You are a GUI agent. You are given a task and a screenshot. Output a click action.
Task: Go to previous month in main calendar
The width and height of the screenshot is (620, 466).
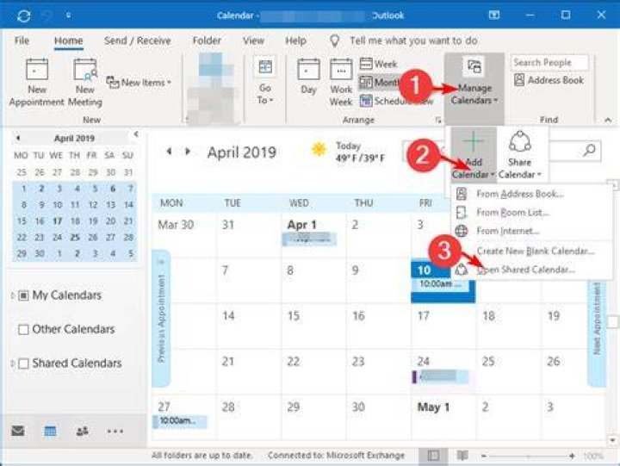coord(169,151)
